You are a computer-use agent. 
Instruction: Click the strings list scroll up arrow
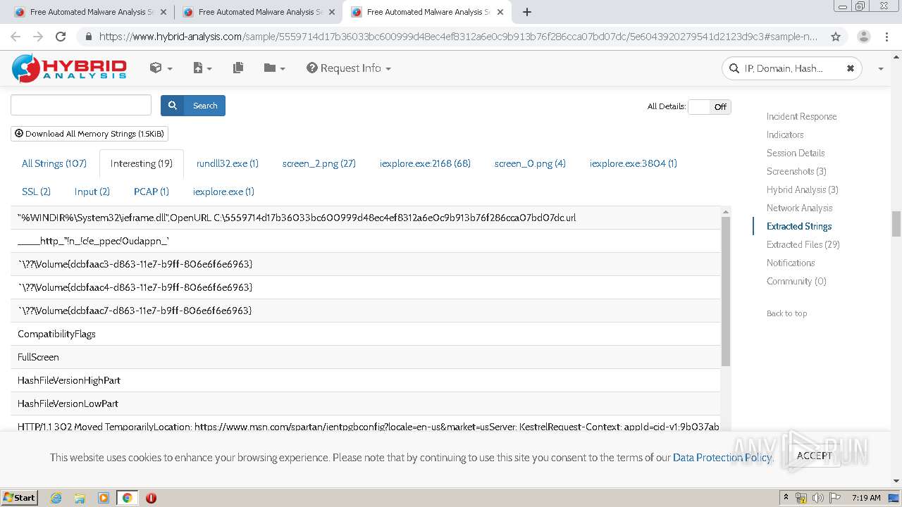coord(726,211)
